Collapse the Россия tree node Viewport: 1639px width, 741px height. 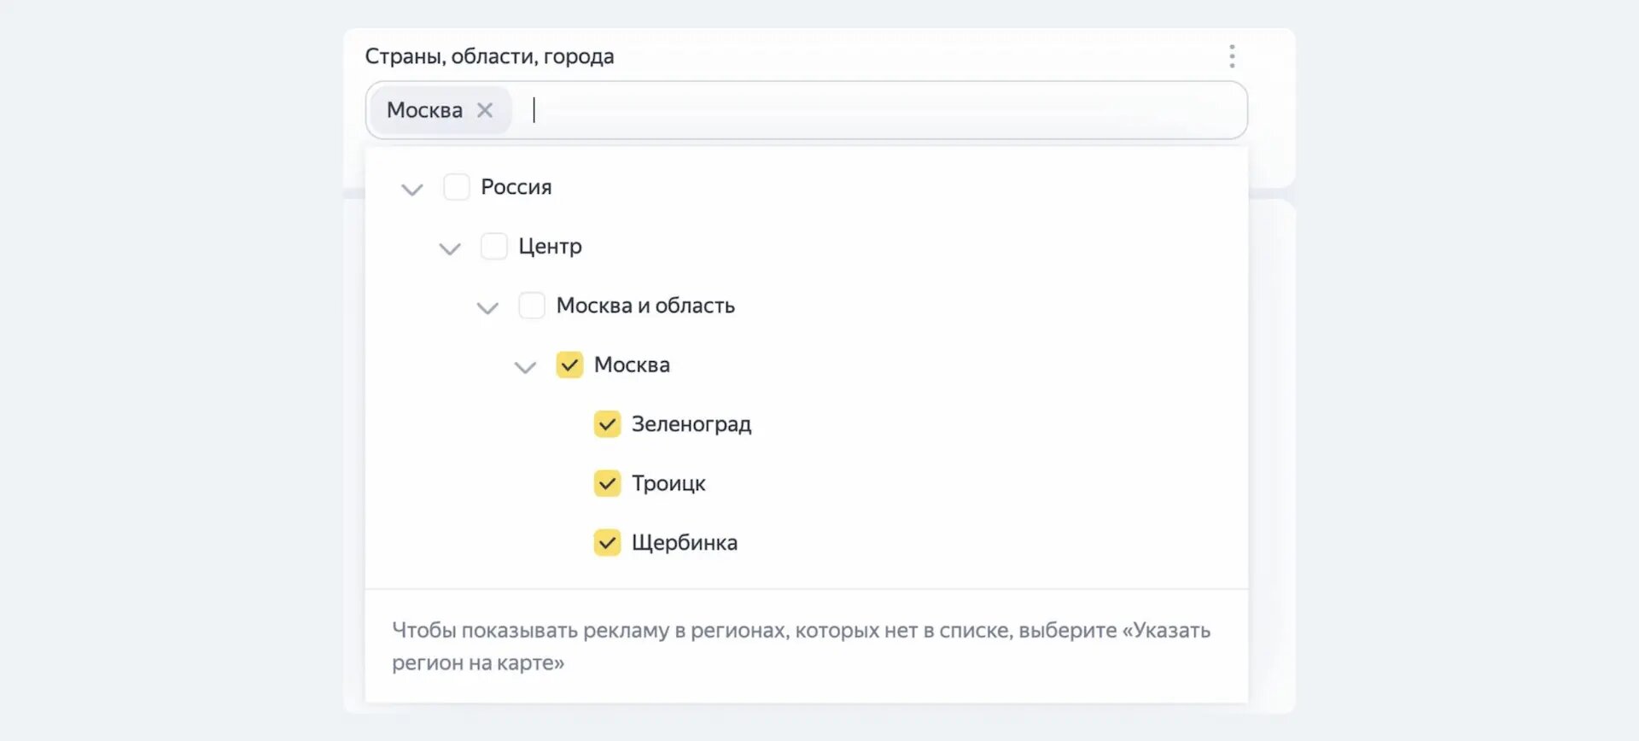(x=412, y=189)
